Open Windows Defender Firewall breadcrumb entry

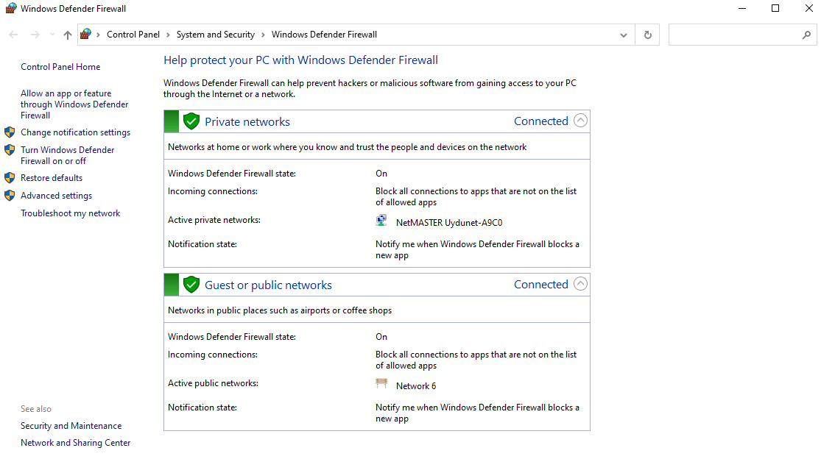click(x=324, y=34)
